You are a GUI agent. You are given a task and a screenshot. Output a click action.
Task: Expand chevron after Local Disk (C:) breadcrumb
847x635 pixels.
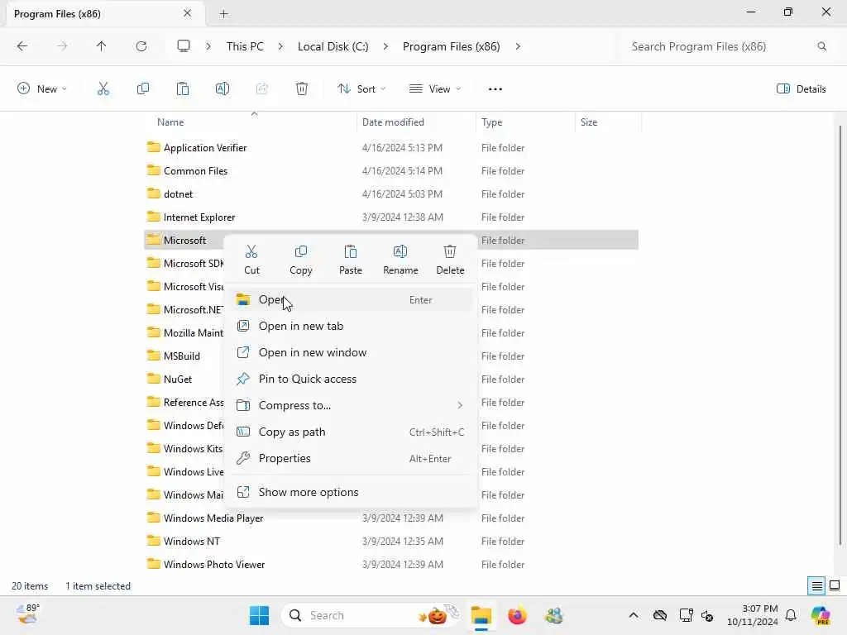[x=385, y=46]
